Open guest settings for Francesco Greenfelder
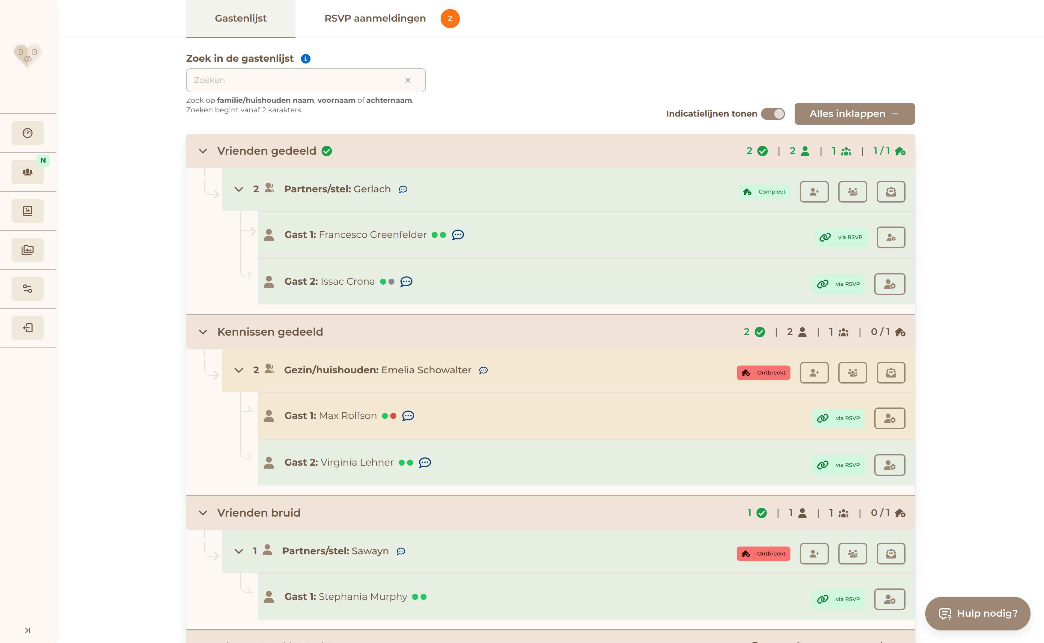The height and width of the screenshot is (643, 1044). click(x=891, y=237)
